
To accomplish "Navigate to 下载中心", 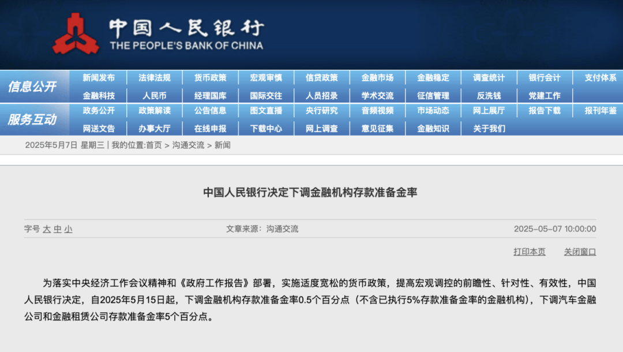I will pyautogui.click(x=267, y=128).
